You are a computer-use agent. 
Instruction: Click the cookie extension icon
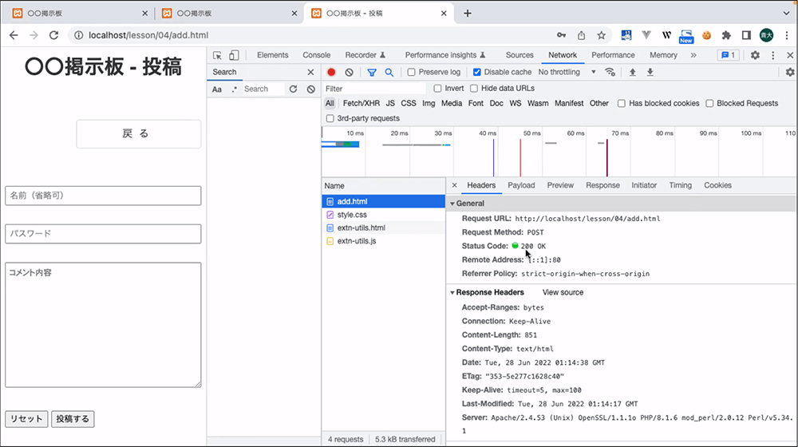click(x=706, y=35)
